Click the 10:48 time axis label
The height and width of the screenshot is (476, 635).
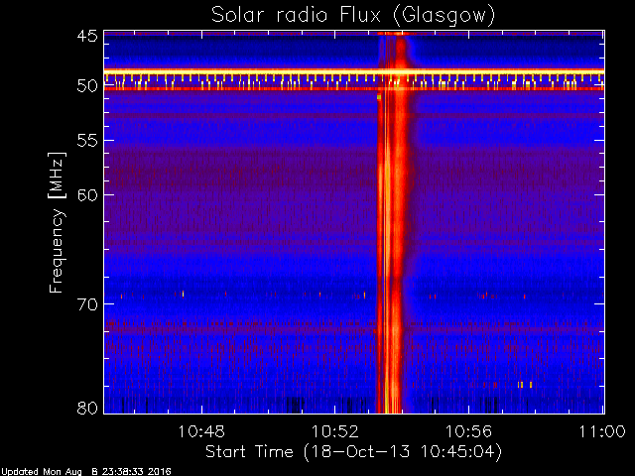201,431
